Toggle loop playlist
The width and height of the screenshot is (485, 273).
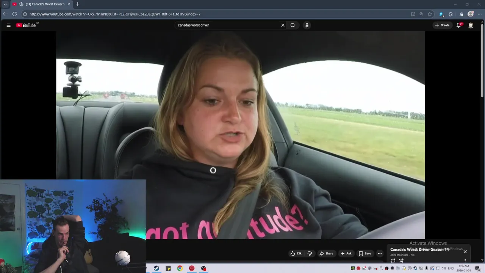[393, 260]
